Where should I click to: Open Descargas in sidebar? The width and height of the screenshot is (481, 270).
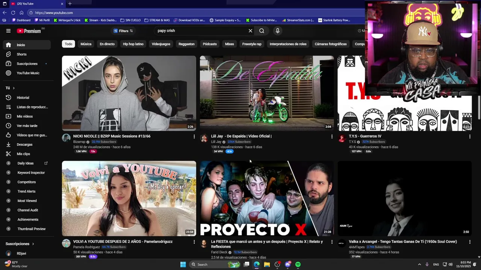click(x=26, y=144)
